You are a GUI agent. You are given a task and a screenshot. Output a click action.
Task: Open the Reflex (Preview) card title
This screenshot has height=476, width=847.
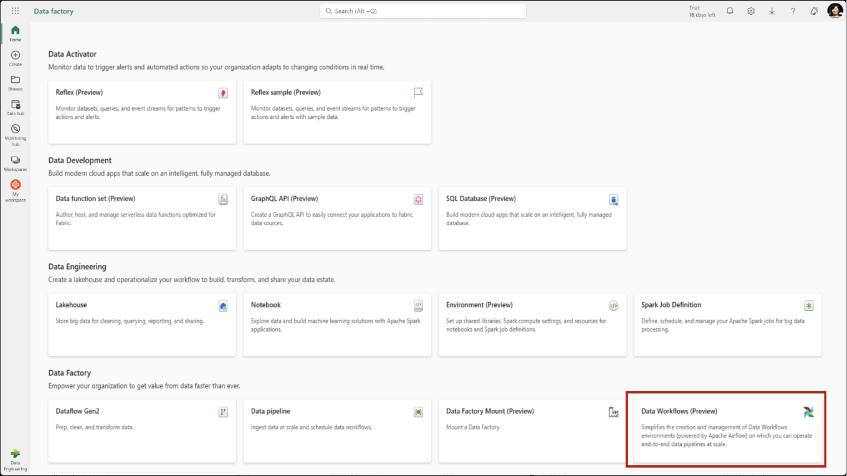point(79,92)
